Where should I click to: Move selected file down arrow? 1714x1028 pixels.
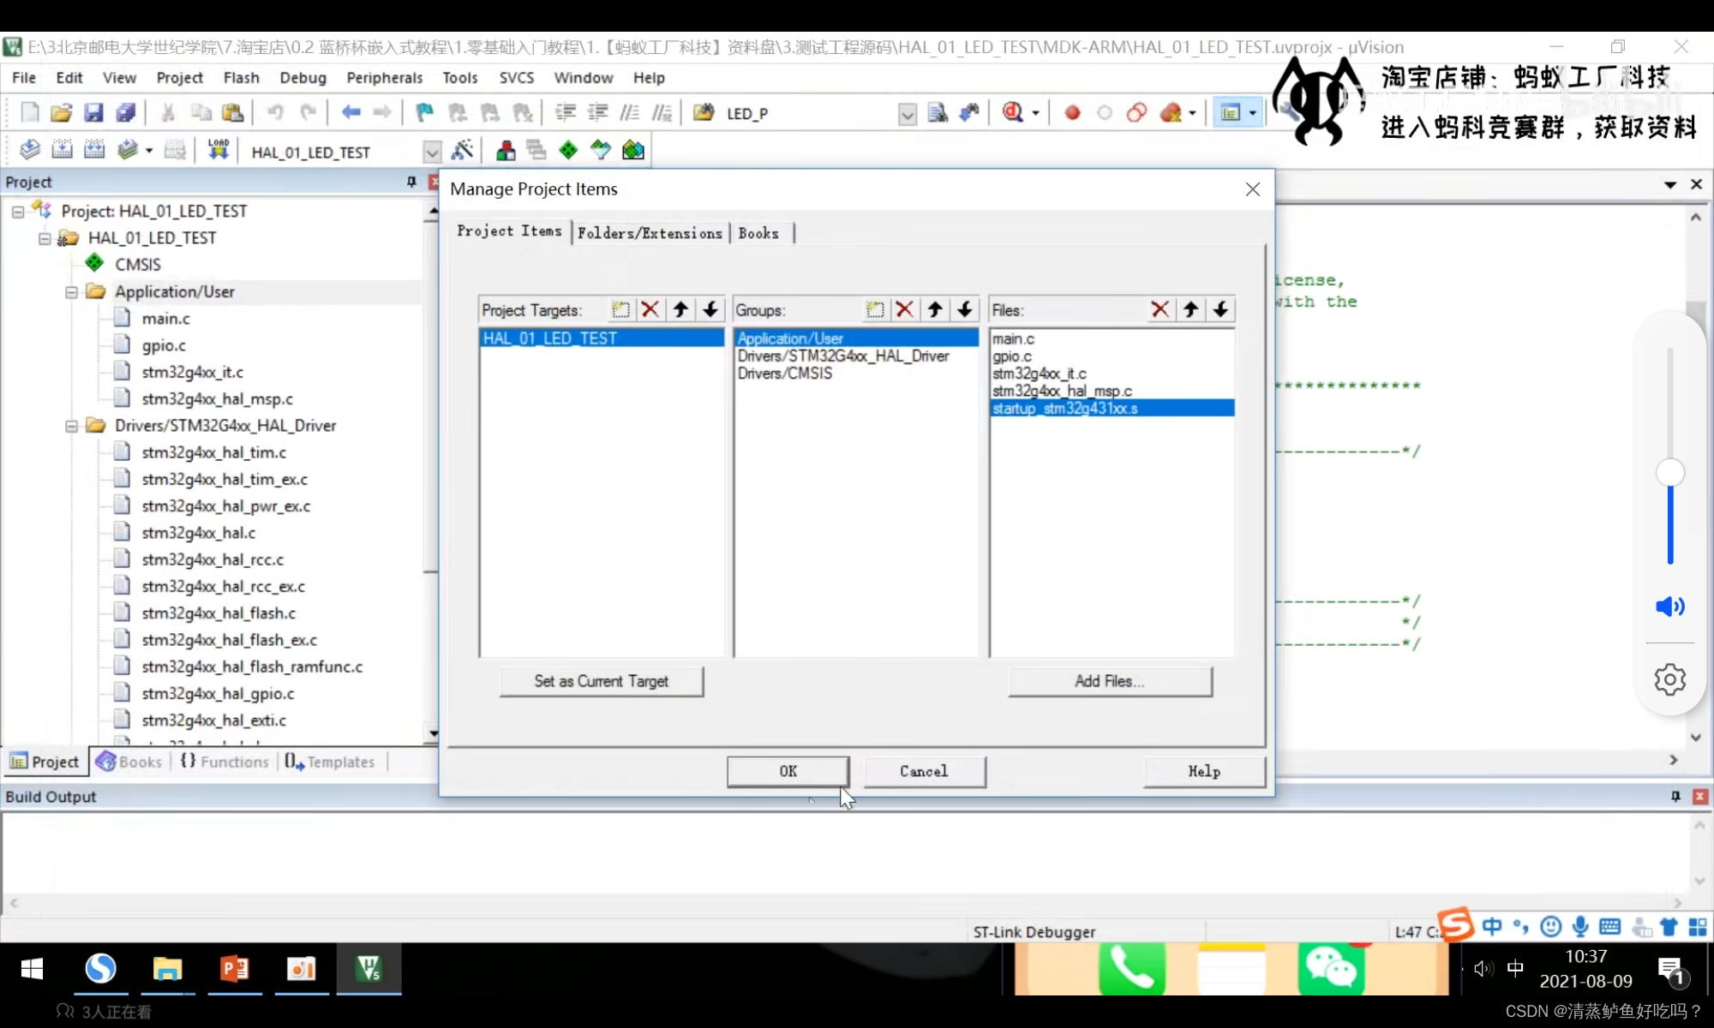[x=1220, y=309]
